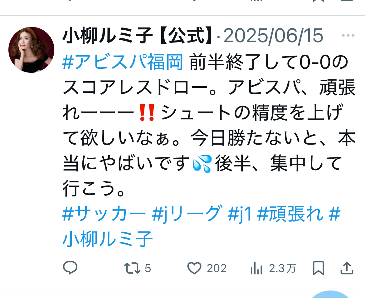Open the 2025/06/15 post date
Viewport: 365px width, 298px height.
click(273, 36)
